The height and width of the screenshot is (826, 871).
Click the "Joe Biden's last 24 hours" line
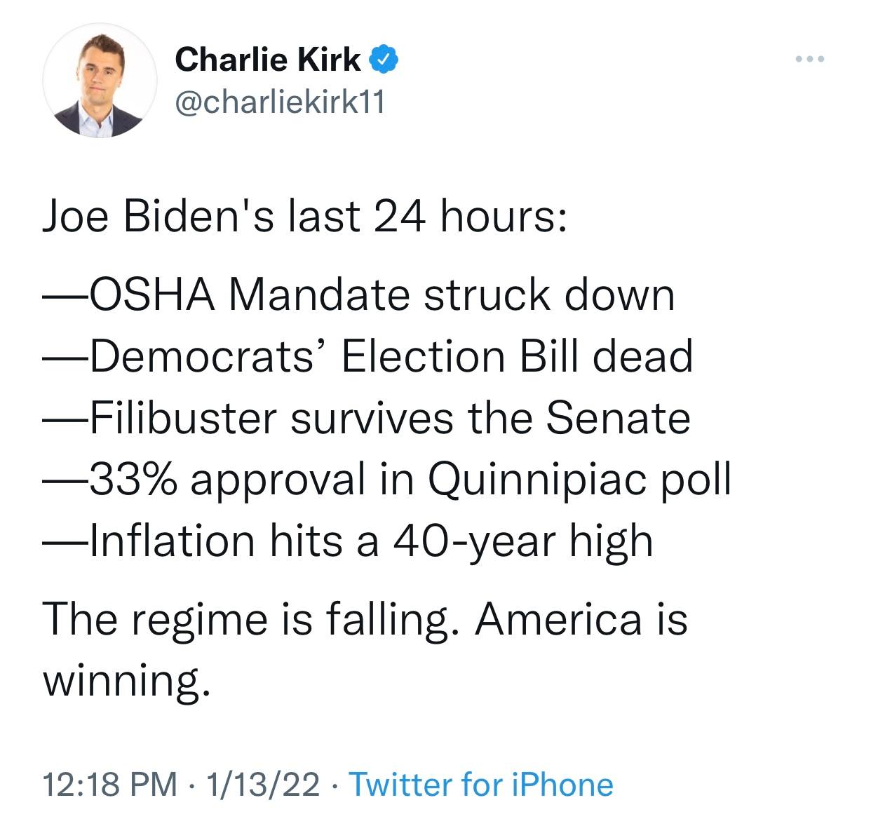pyautogui.click(x=304, y=217)
